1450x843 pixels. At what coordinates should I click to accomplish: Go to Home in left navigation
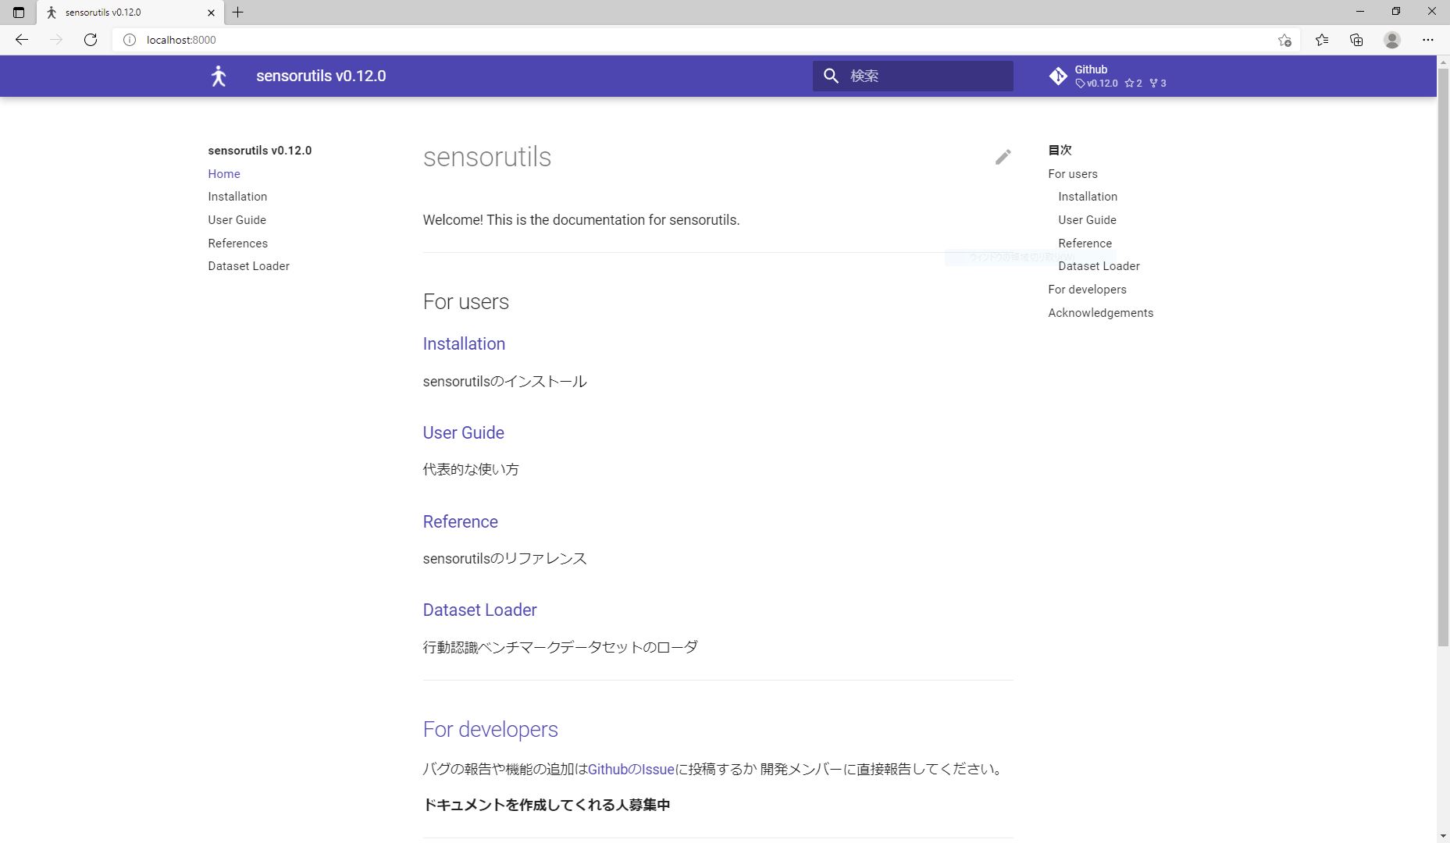[224, 174]
